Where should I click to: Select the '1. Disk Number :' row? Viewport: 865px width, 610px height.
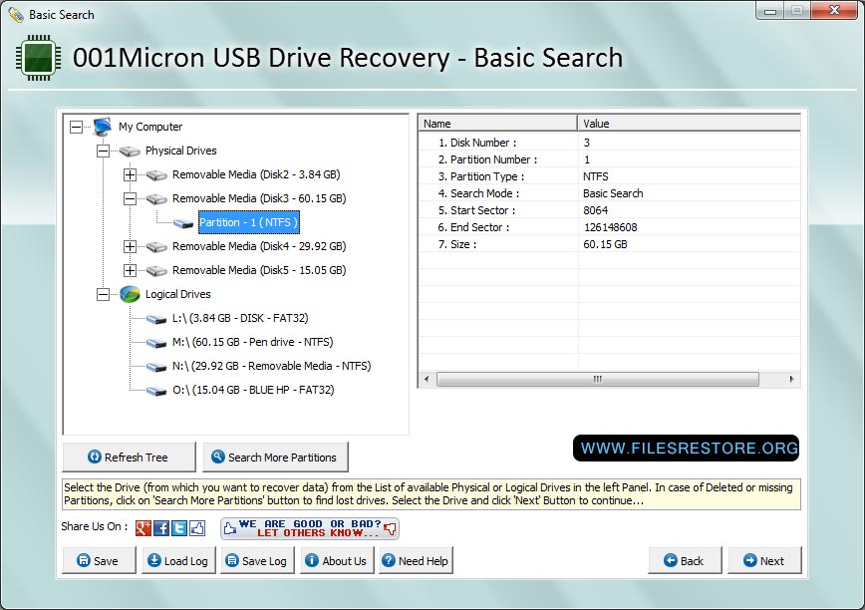(609, 143)
